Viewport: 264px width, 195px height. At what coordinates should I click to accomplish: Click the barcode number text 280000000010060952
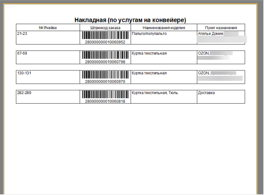point(105,42)
